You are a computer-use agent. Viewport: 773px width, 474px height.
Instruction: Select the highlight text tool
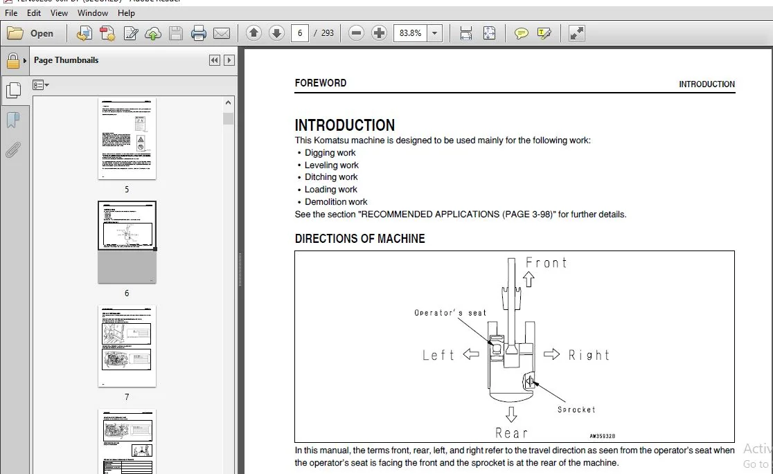pos(544,33)
